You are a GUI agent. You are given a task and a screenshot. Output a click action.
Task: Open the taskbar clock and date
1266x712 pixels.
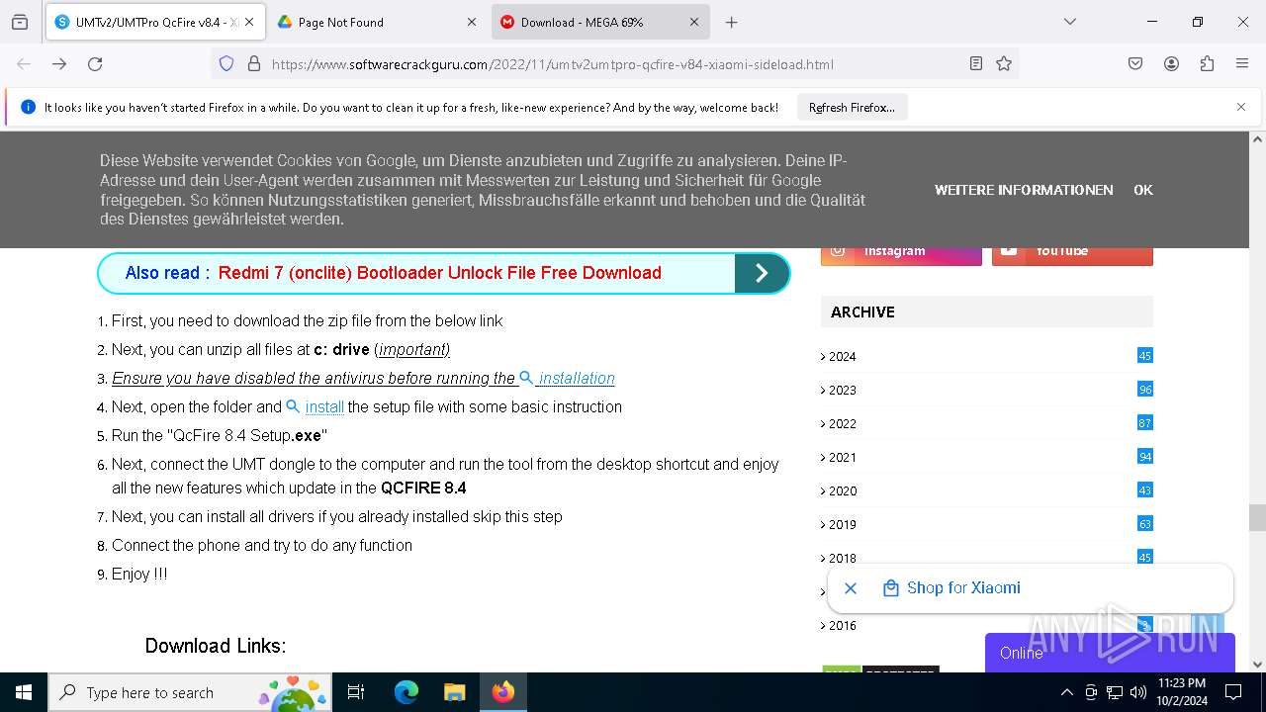(1182, 692)
